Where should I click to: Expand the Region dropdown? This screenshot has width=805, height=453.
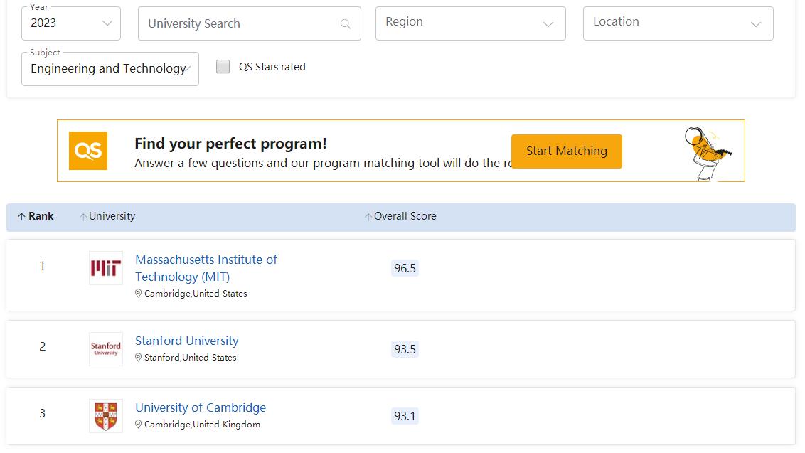pyautogui.click(x=470, y=23)
